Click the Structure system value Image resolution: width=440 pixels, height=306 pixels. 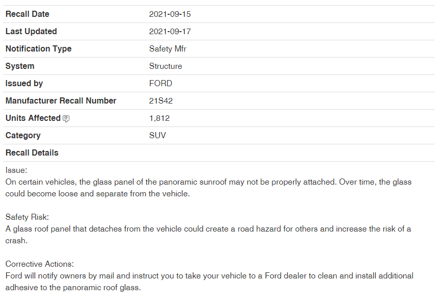(166, 66)
